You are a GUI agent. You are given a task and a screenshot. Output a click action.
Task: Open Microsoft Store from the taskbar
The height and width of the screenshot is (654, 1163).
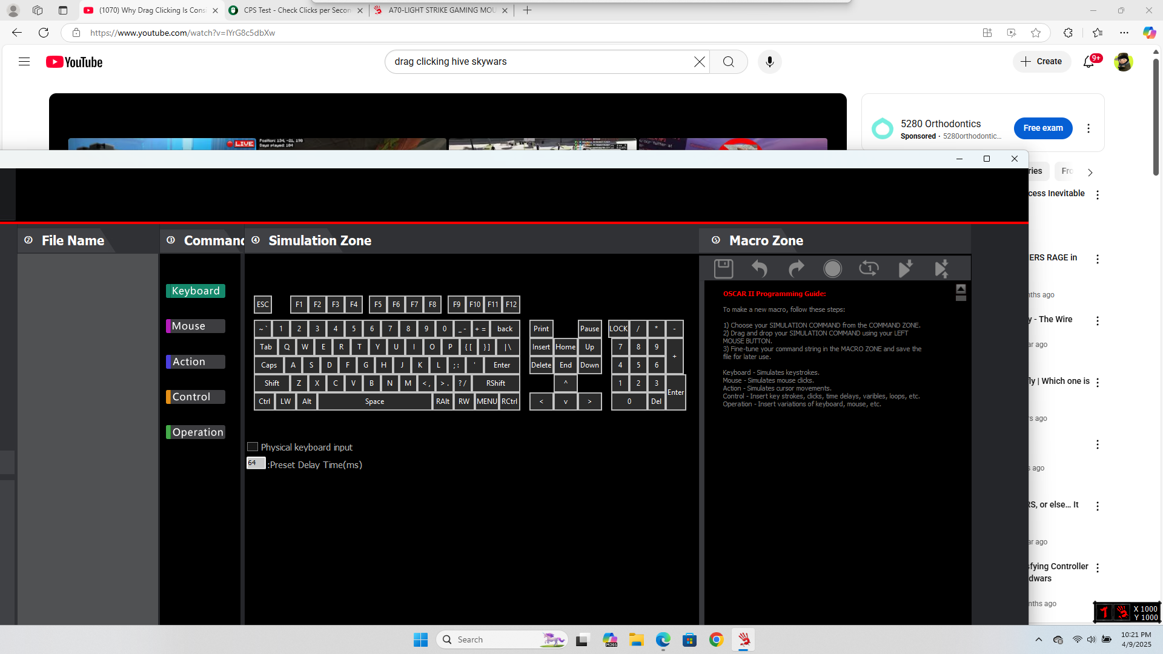coord(689,639)
